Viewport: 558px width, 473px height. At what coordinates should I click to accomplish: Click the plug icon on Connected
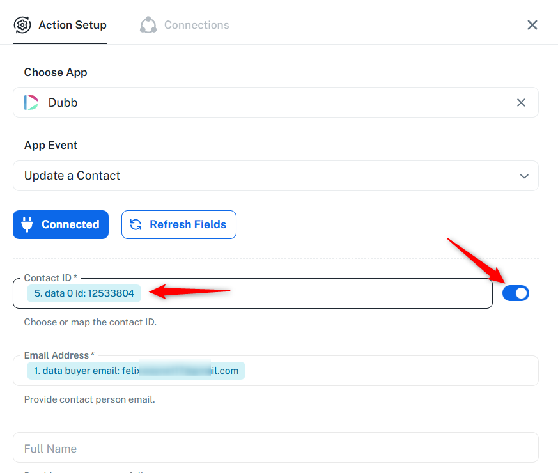27,224
